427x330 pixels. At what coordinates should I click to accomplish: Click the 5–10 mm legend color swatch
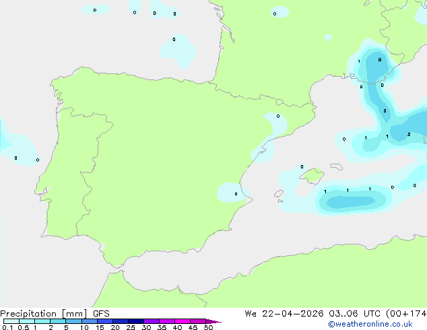point(73,321)
